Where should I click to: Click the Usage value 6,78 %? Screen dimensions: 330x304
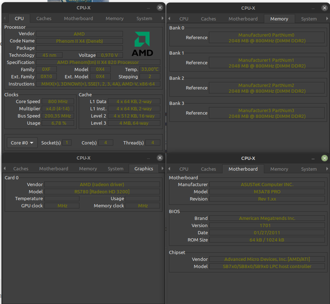58,123
